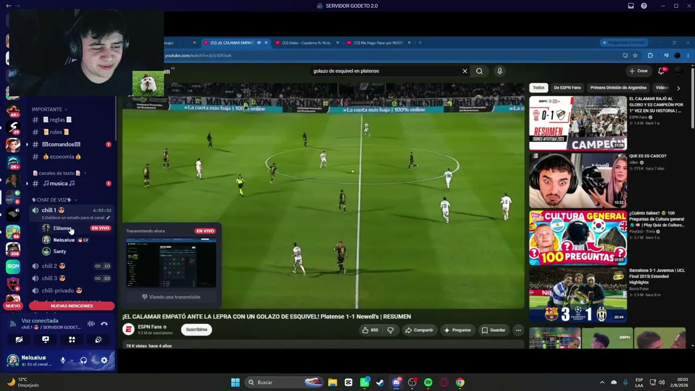
Task: Show more filter chips with right arrow
Action: pyautogui.click(x=678, y=88)
